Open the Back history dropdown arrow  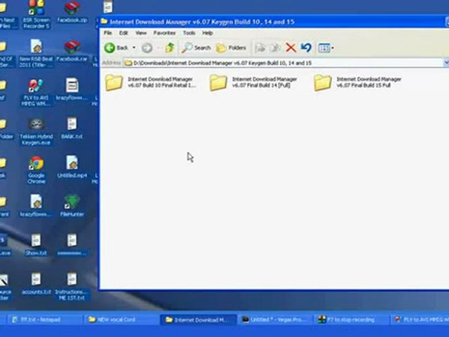(134, 48)
